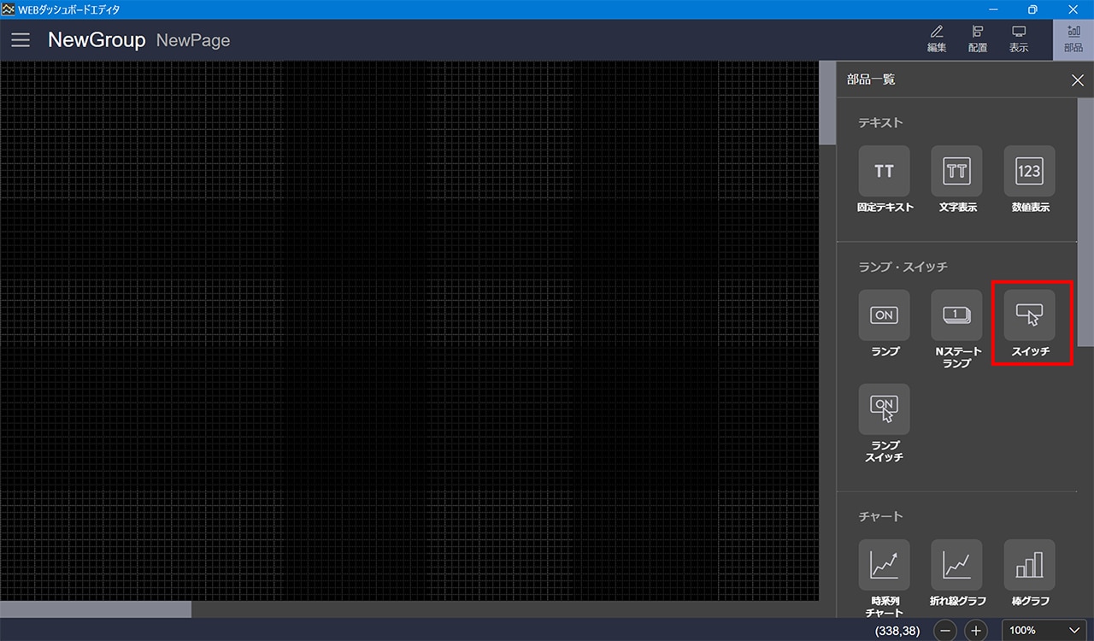Select the 固定テキスト (fixed text) part
The image size is (1094, 641).
click(884, 171)
